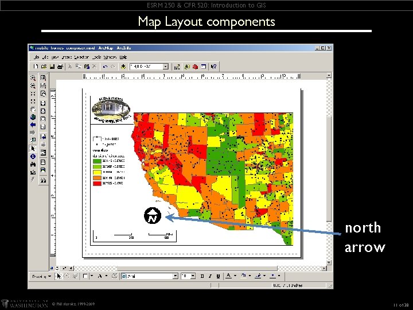Click the Cut scissors icon

tap(70, 67)
